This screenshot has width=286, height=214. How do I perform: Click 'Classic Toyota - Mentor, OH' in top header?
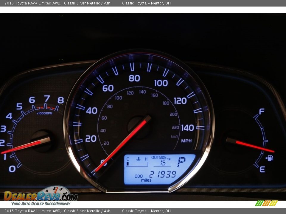pos(146,3)
